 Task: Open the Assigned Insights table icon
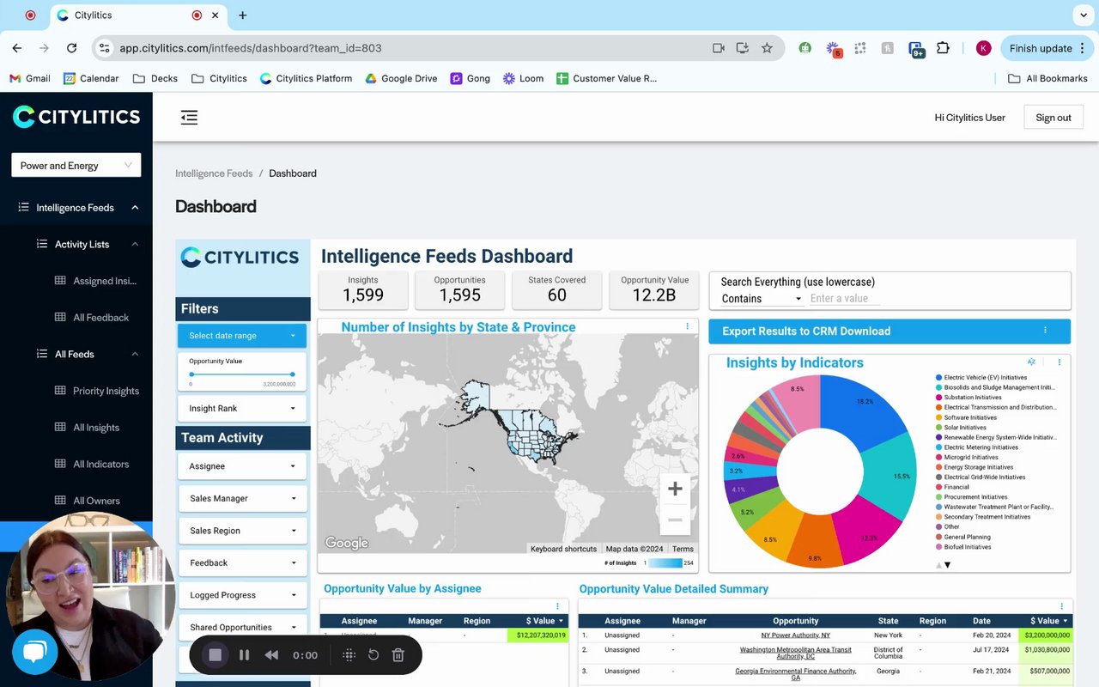[x=60, y=281]
